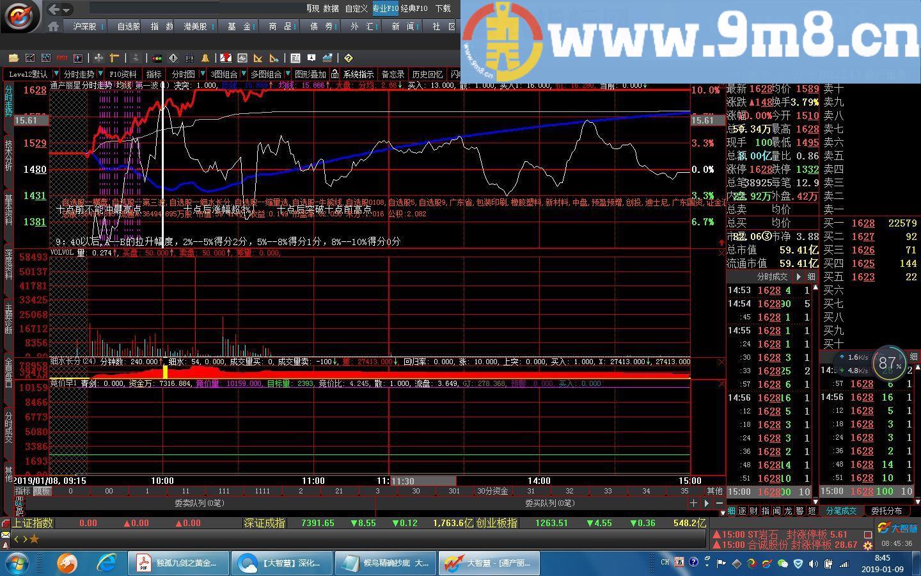Click the 图形叠加 button
The image size is (921, 576).
(x=310, y=74)
